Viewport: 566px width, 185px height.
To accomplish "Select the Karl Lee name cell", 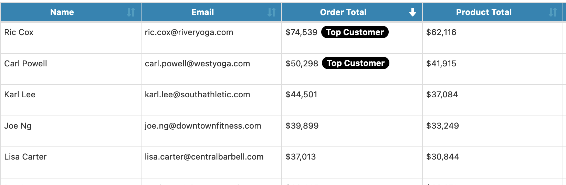I will (20, 95).
